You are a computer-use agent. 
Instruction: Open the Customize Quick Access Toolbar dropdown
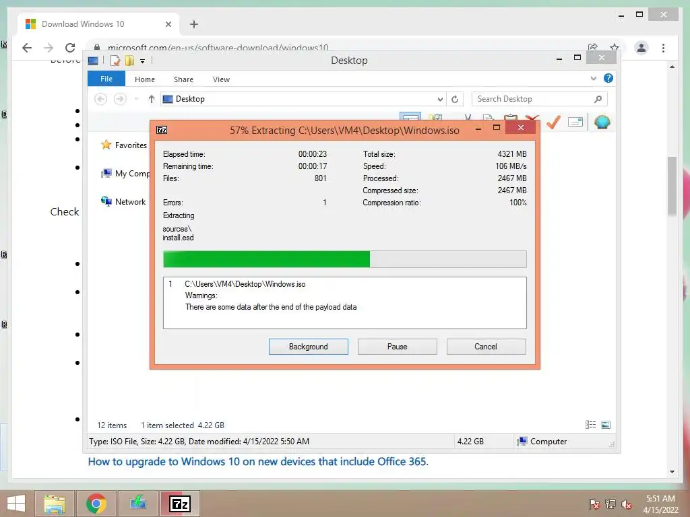pyautogui.click(x=143, y=61)
